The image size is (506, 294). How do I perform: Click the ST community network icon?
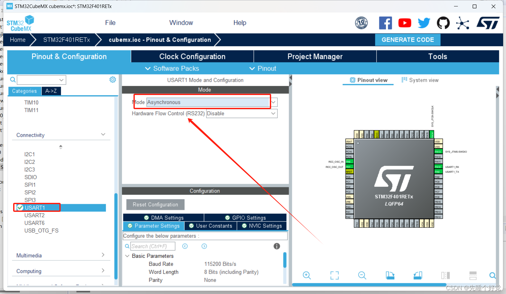pos(462,23)
